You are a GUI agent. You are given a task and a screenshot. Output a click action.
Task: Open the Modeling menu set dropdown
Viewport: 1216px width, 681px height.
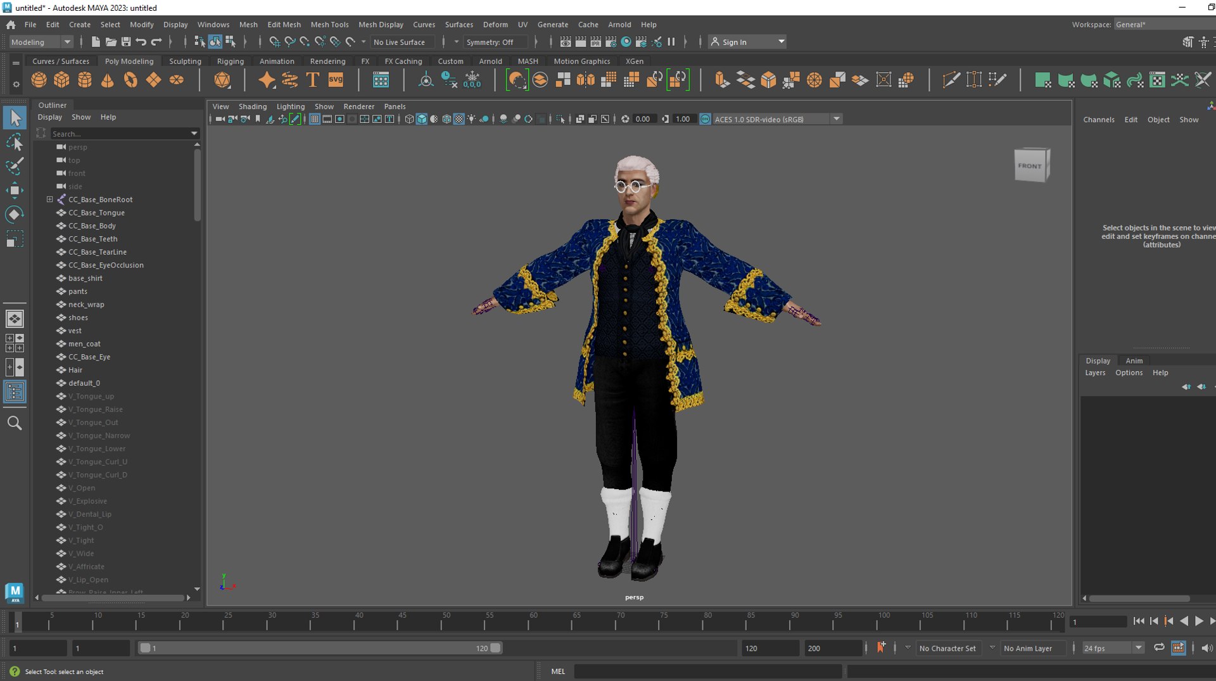coord(41,42)
